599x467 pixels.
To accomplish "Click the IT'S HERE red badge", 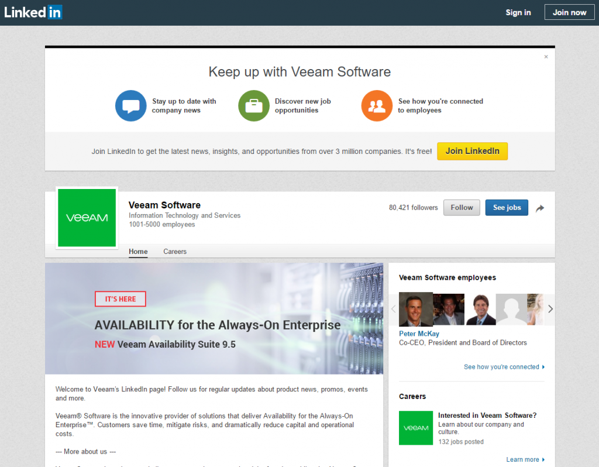I will tap(121, 299).
